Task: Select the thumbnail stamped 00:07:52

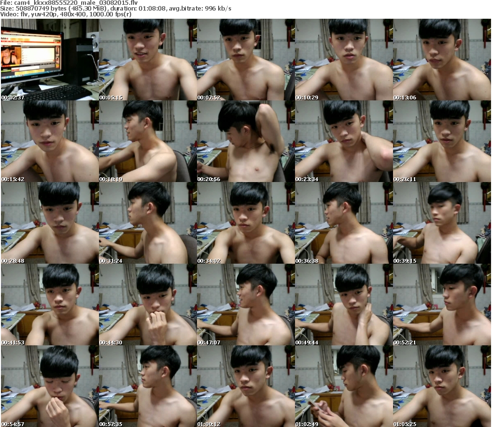Action: 246,60
